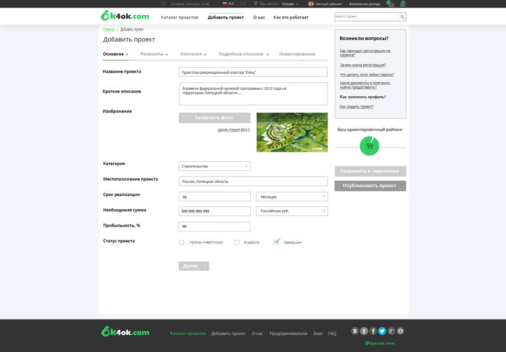Click the Загрузить фото button
The width and height of the screenshot is (506, 352).
pos(214,117)
